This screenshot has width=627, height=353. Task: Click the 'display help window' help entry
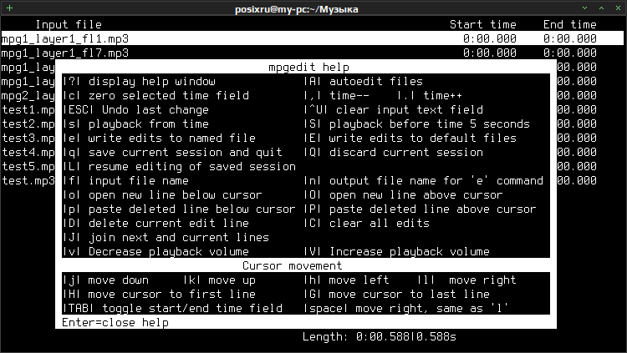(139, 82)
